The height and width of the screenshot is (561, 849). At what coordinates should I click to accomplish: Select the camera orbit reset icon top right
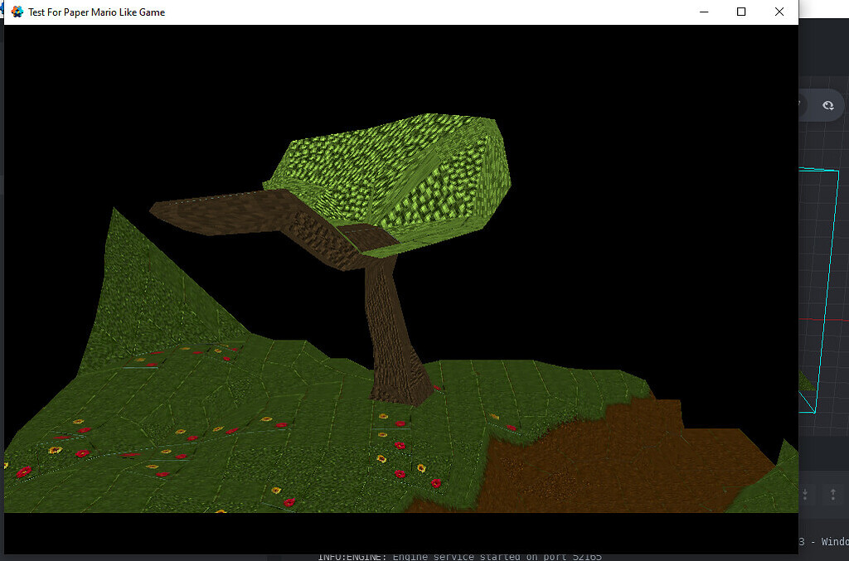pyautogui.click(x=827, y=105)
